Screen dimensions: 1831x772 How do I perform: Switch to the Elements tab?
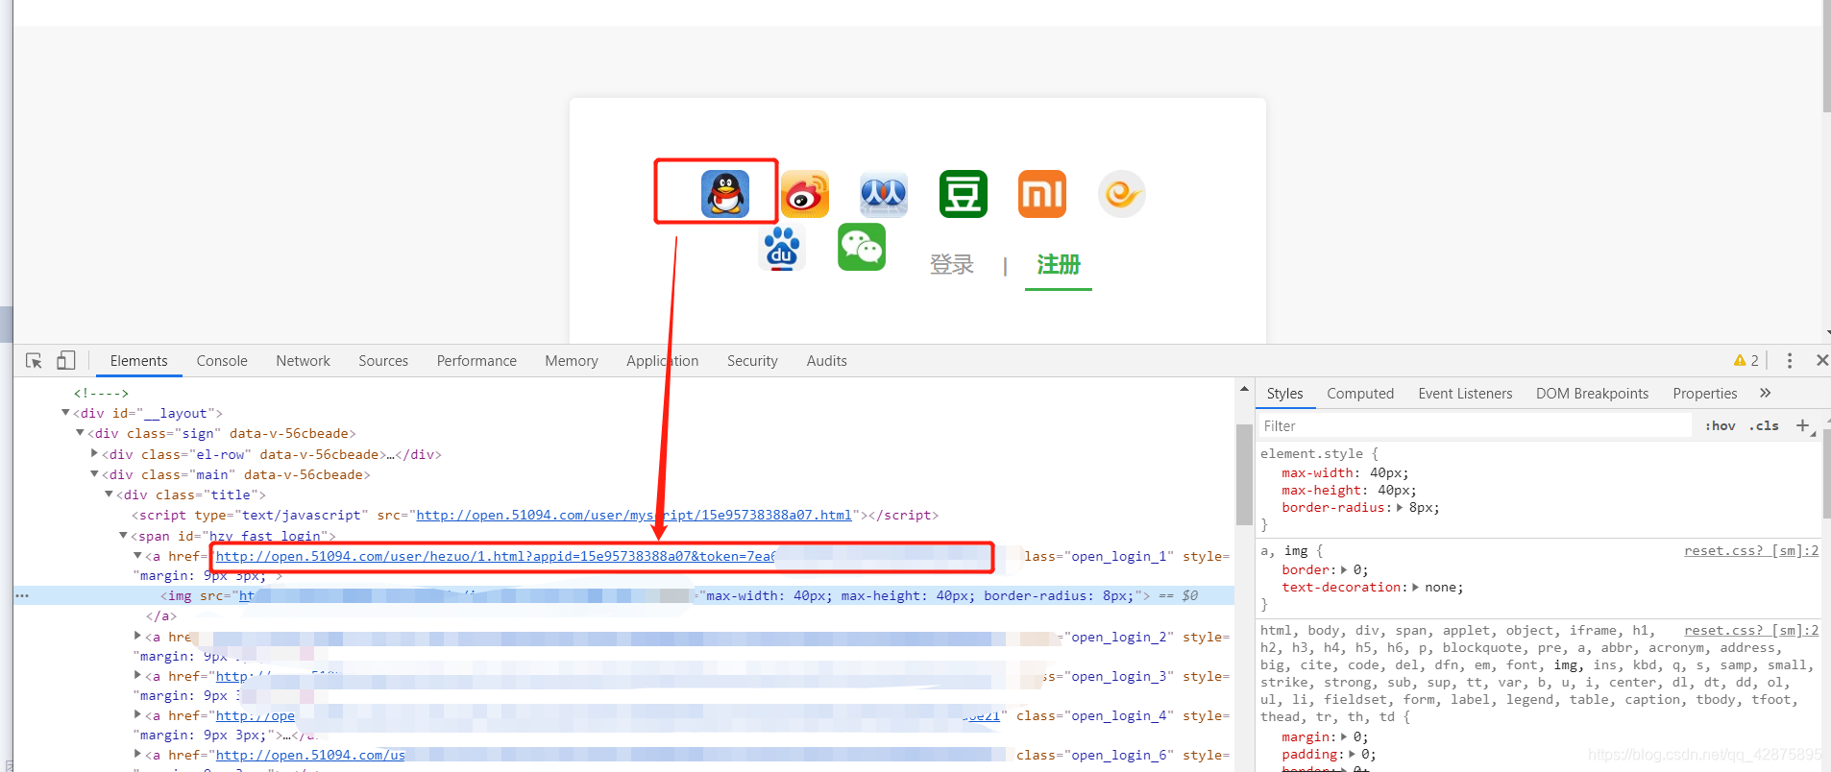(138, 361)
